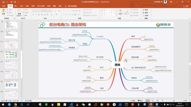The height and width of the screenshot is (107, 191).
Task: Switch to the View (视图) tab
Action: click(54, 6)
